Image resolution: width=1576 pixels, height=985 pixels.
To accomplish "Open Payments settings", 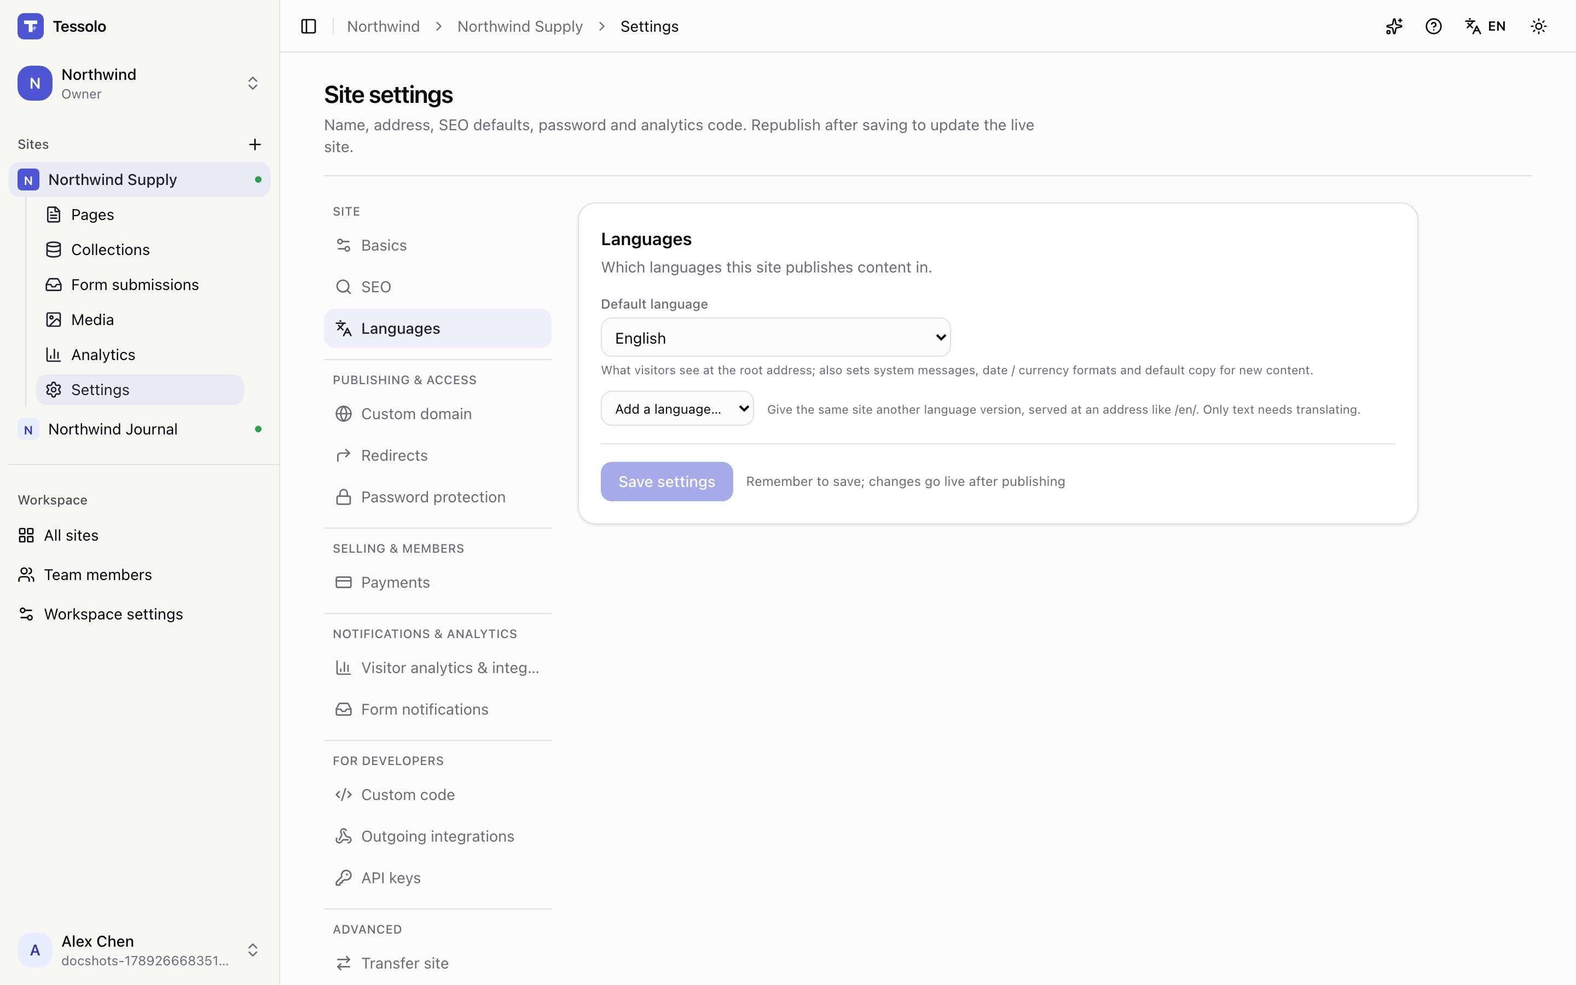I will coord(438,582).
